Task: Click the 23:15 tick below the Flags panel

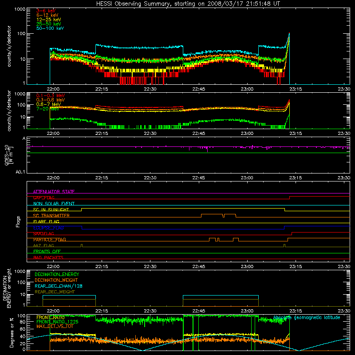Action: [x=295, y=267]
